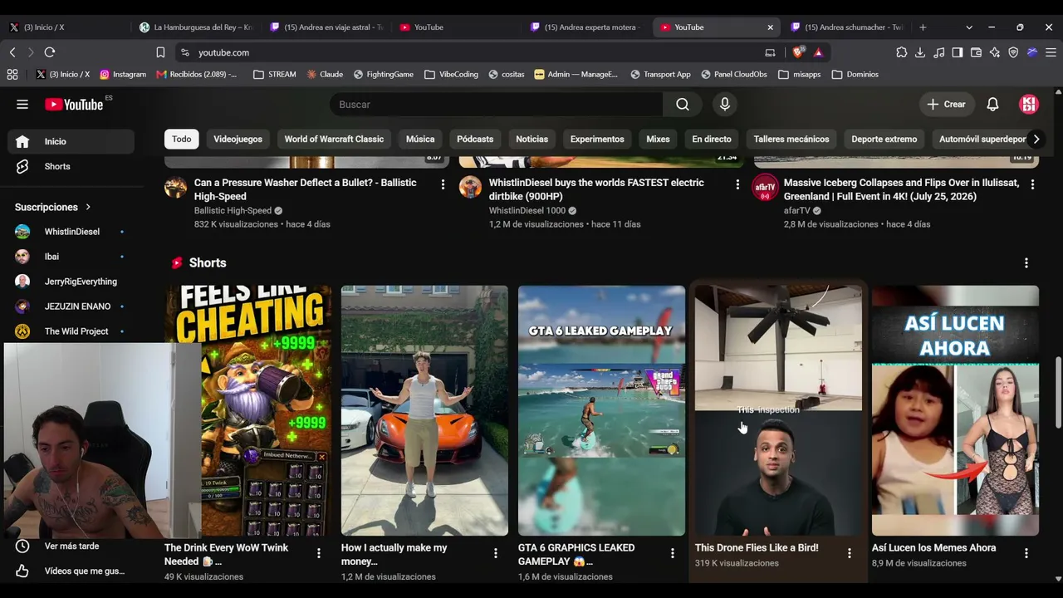
Task: Click the YouTube logo
Action: [x=75, y=105]
